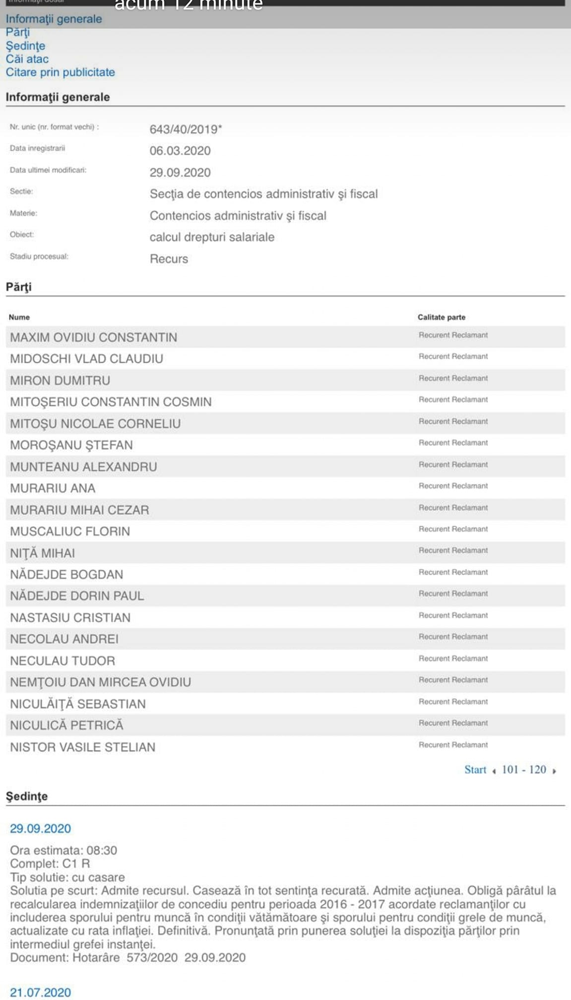Select the Citare prin publicitate link
This screenshot has width=571, height=1000.
coord(60,72)
